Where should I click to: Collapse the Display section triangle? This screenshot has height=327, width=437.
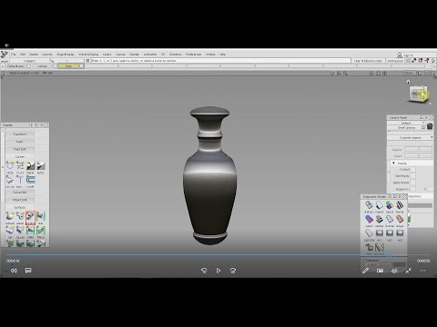tap(393, 163)
